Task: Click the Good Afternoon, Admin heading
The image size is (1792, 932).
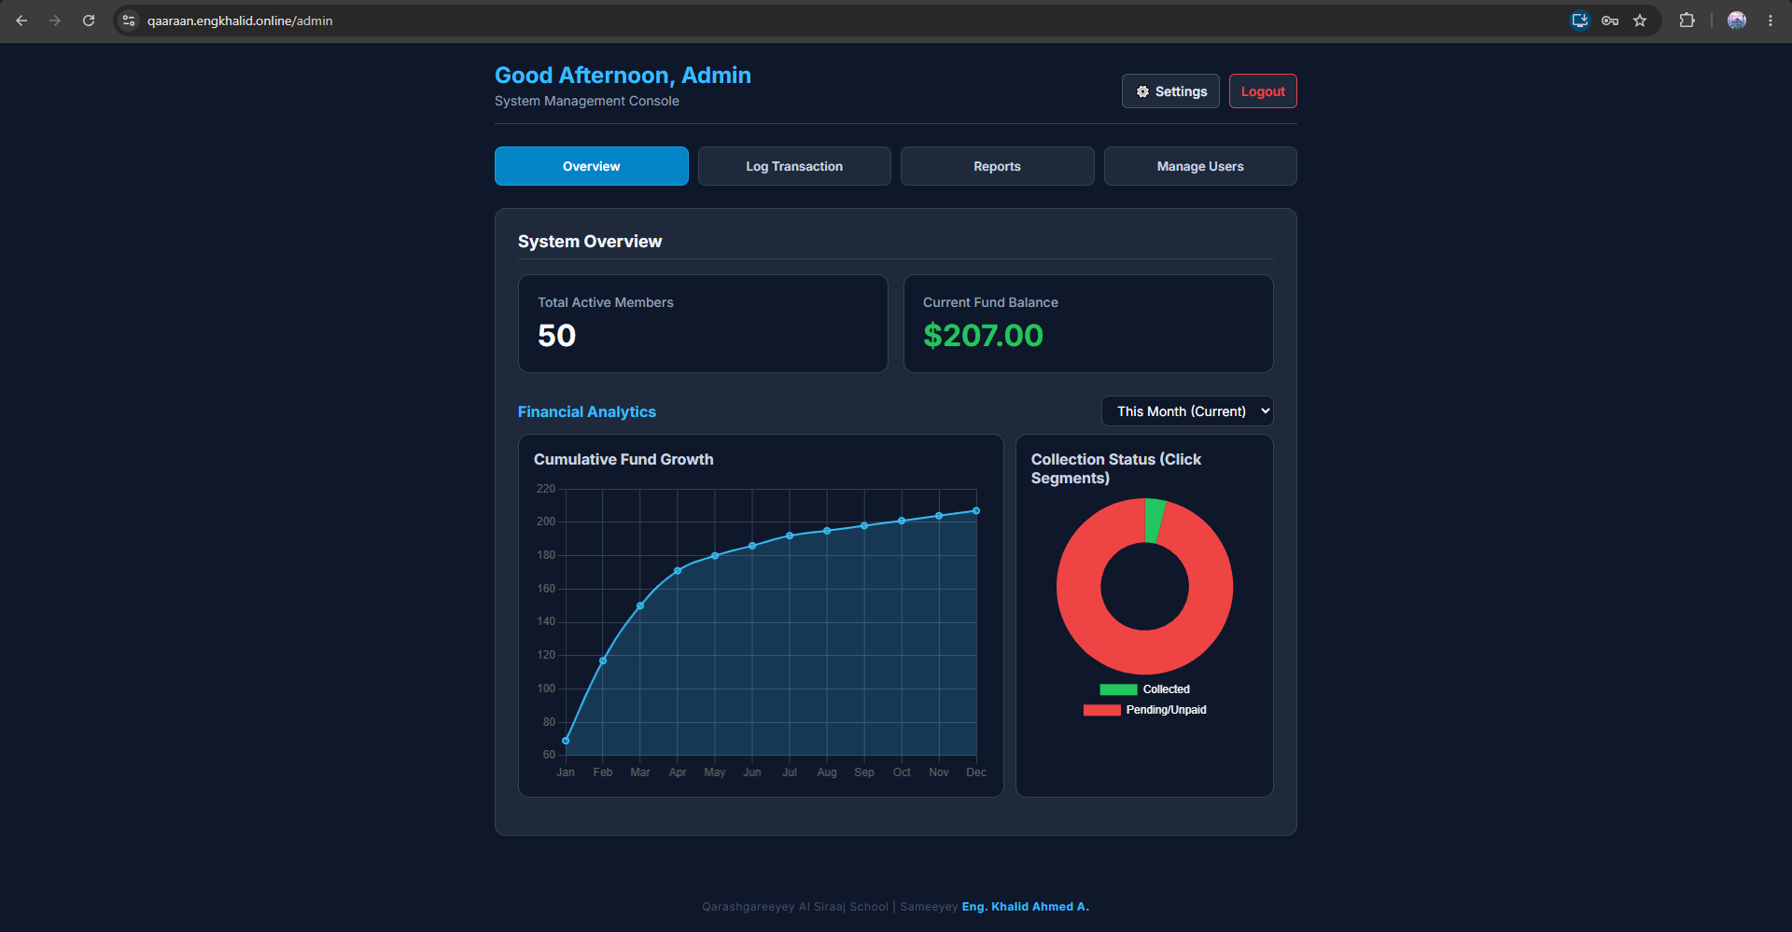Action: point(623,76)
